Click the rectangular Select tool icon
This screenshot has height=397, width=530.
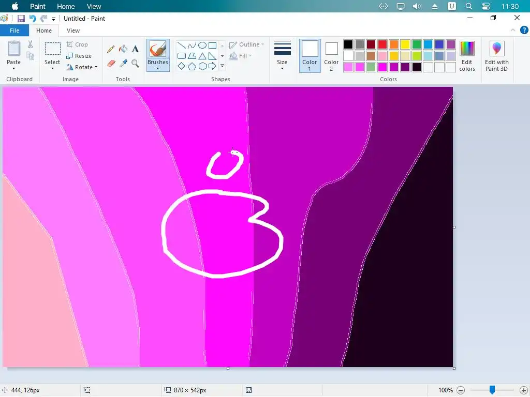(53, 49)
